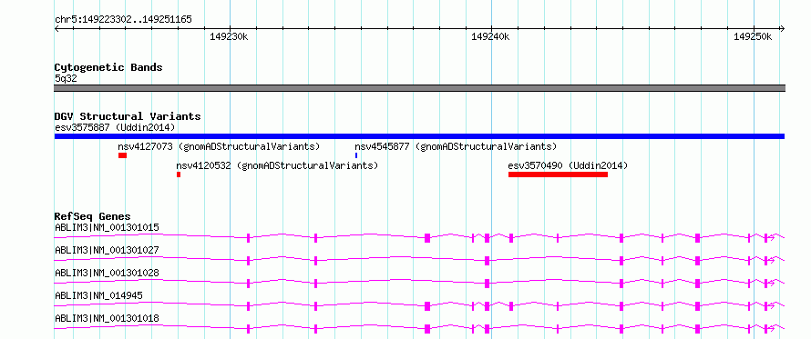Click the nsv4545877 gnomAD variant label
The image size is (811, 339).
(456, 146)
